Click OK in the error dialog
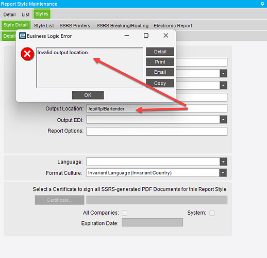 point(88,95)
